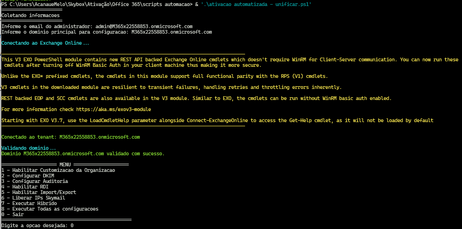The image size is (462, 229).
Task: Click menu option 4 Habilitar RDI
Action: click(x=25, y=187)
